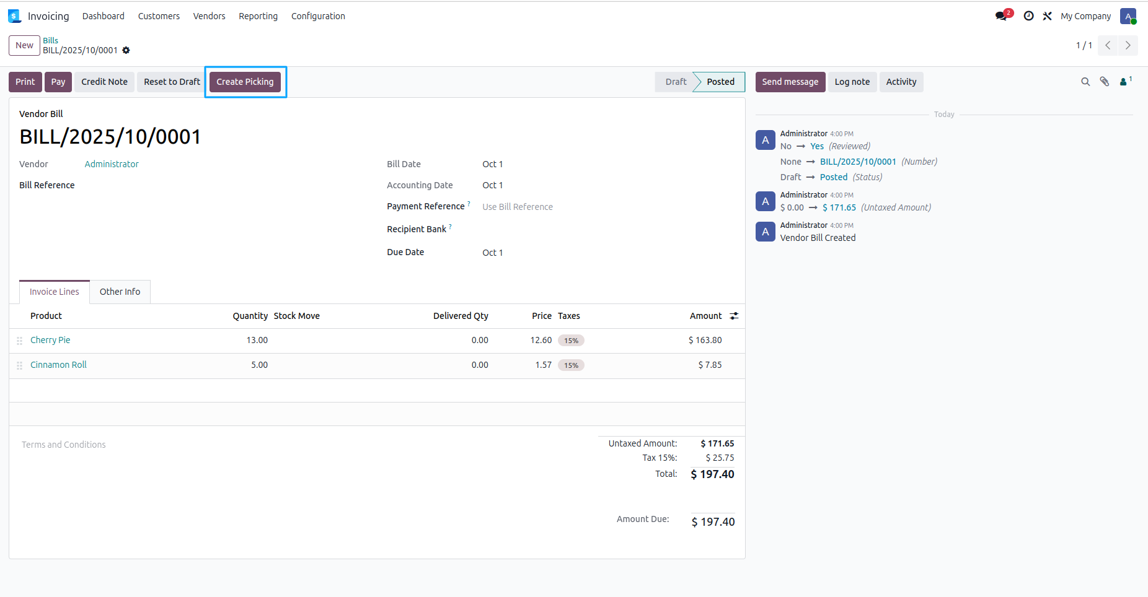
Task: Open the Reporting menu
Action: tap(258, 16)
